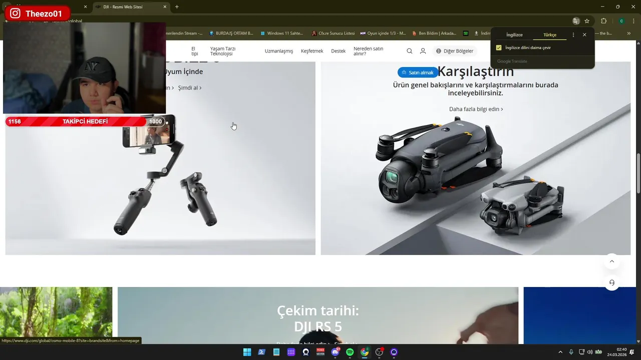Click the 'Karşılaştırın' heading

tap(476, 71)
